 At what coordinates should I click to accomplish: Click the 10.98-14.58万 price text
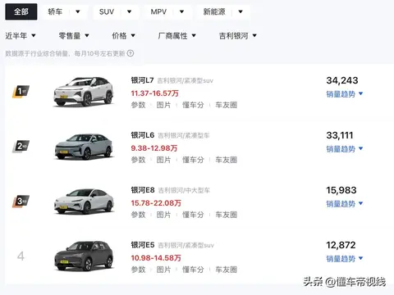(x=156, y=258)
